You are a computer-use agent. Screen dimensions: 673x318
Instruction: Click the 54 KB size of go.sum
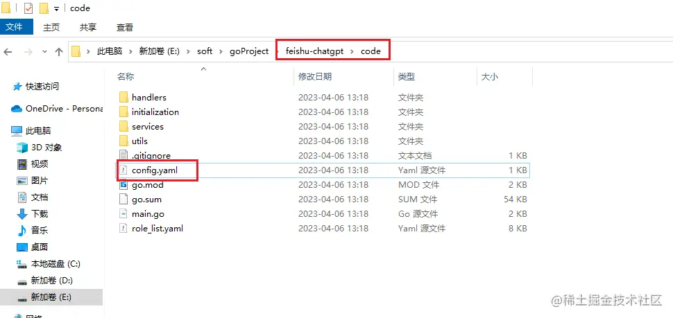click(x=515, y=200)
